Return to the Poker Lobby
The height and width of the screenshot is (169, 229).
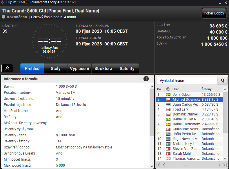tap(214, 13)
